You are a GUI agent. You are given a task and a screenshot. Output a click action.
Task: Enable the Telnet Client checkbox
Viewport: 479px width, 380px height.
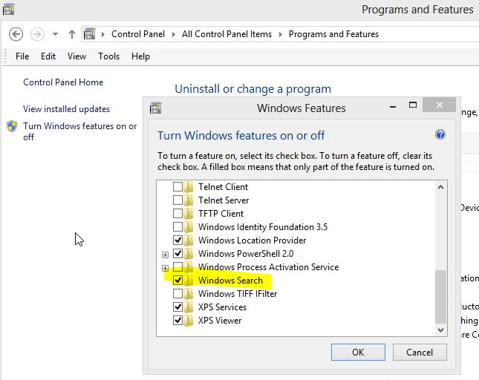click(177, 187)
